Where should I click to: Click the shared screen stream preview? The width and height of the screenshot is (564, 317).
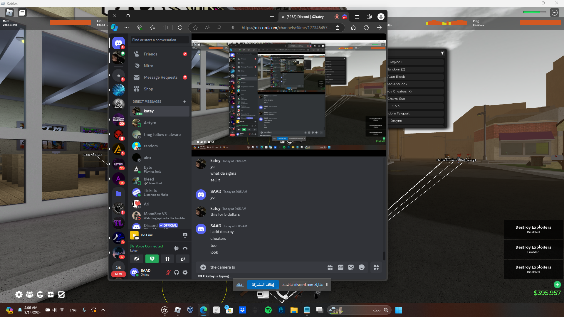coord(289,95)
